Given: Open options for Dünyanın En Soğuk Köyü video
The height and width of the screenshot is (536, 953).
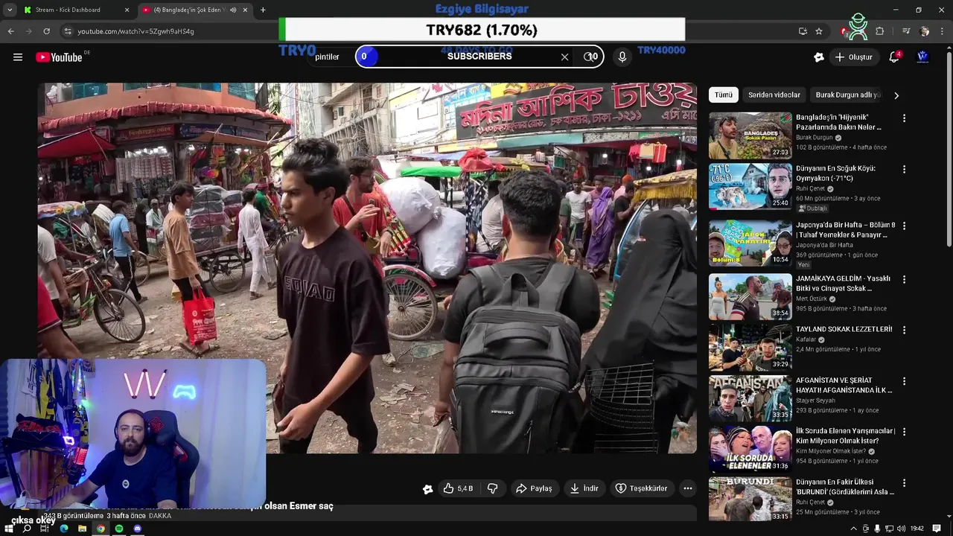Looking at the screenshot, I should coord(905,170).
